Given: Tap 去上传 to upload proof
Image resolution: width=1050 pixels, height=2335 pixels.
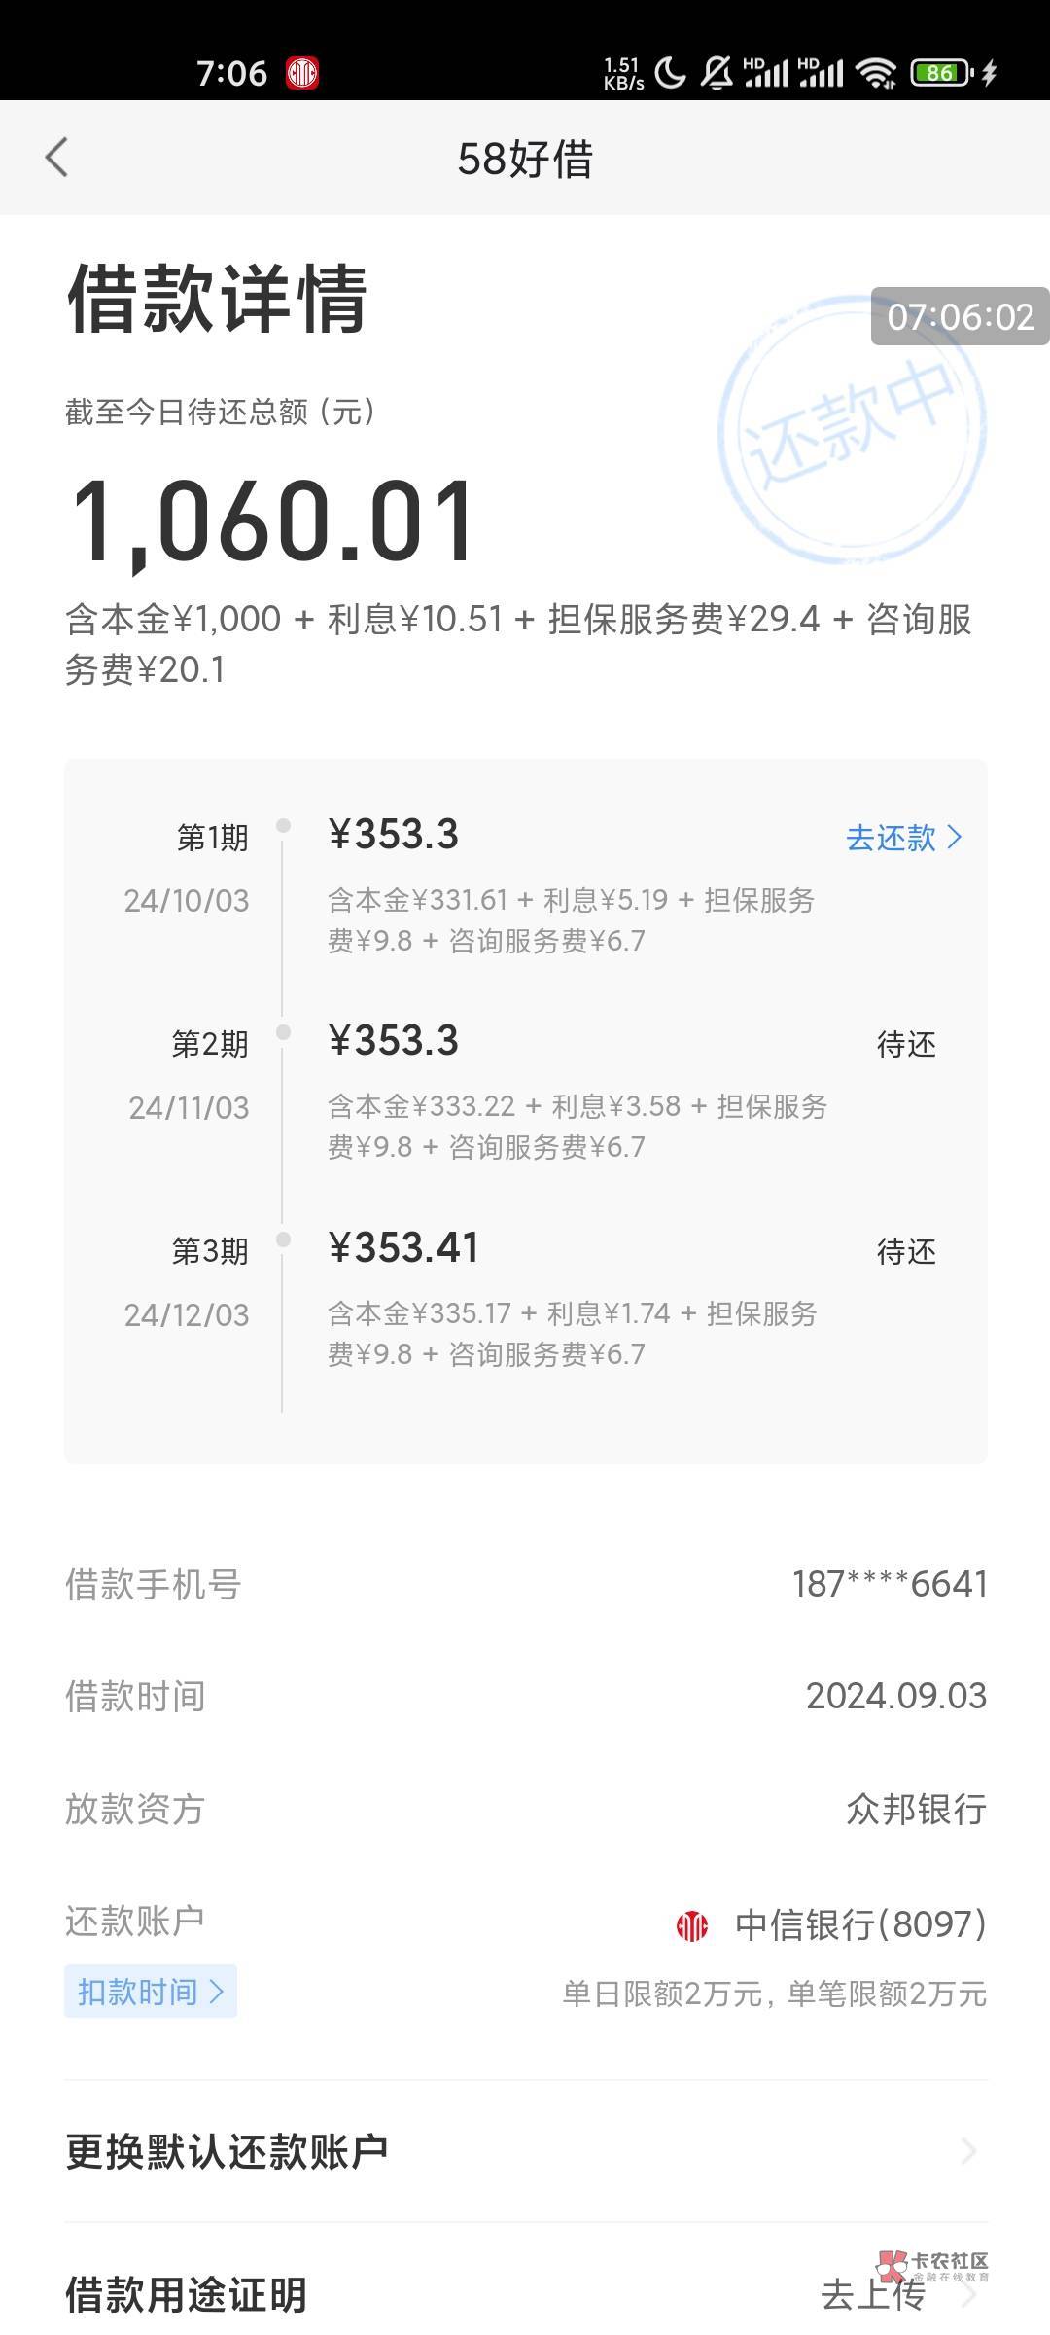Looking at the screenshot, I should tap(871, 2294).
